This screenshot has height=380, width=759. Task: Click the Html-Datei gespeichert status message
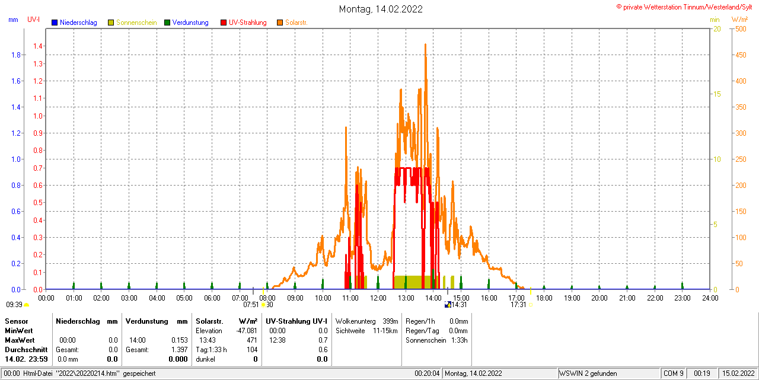pyautogui.click(x=79, y=373)
